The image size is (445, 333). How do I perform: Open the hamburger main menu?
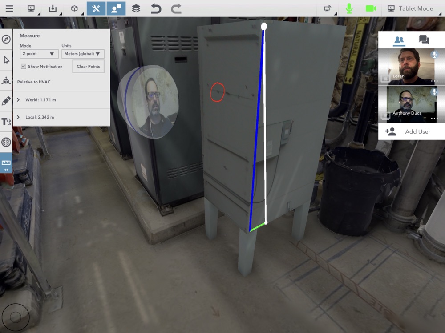tap(9, 8)
